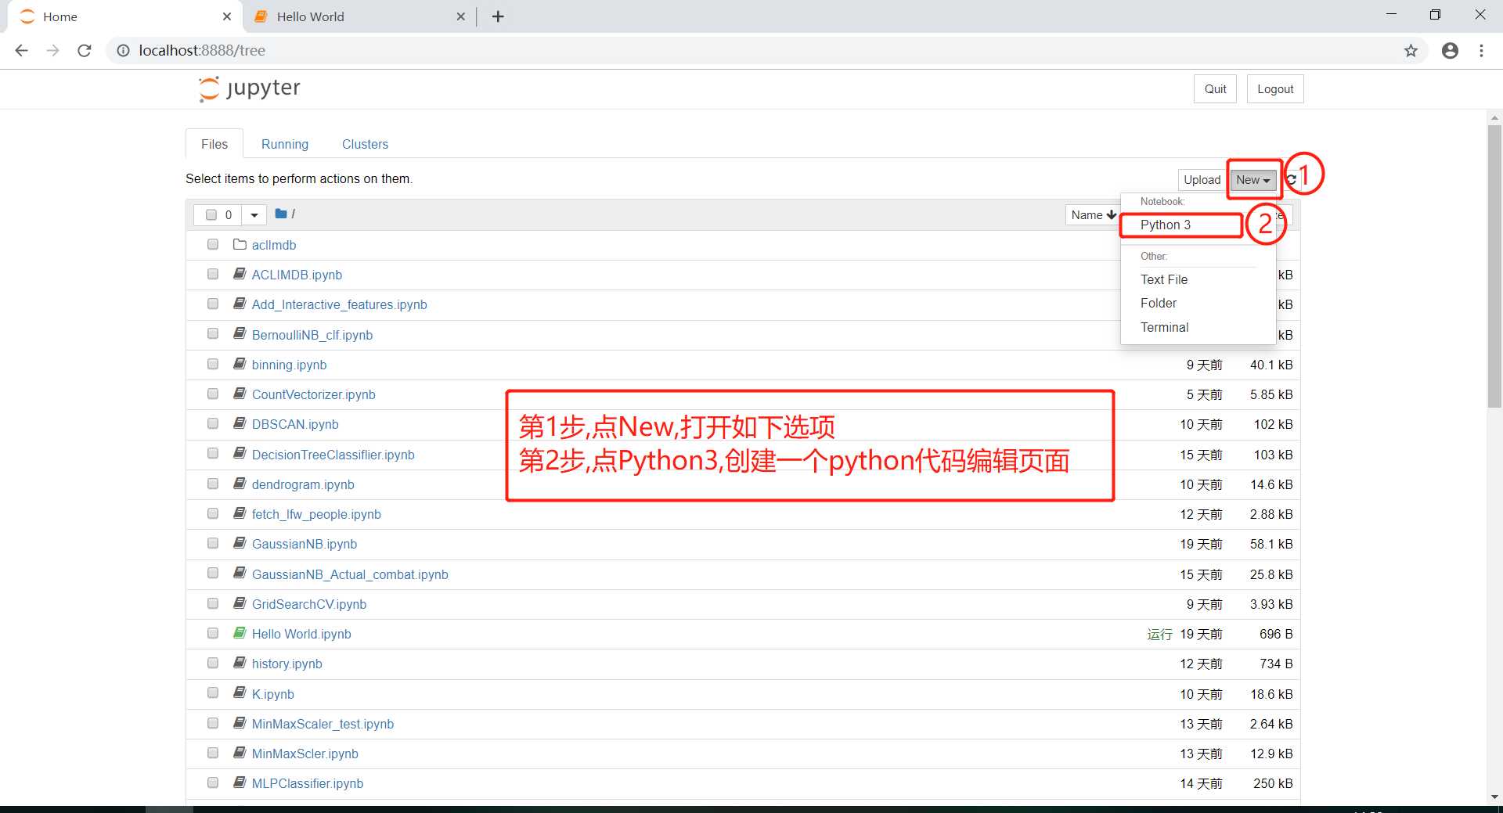Check the GridSearchCV.ipynb checkbox
Viewport: 1503px width, 813px height.
pyautogui.click(x=213, y=603)
